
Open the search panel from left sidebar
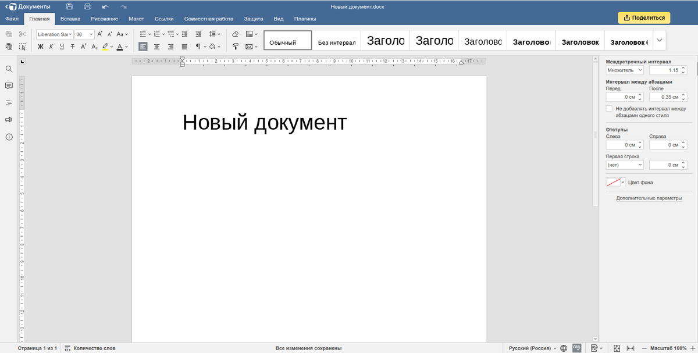point(9,69)
